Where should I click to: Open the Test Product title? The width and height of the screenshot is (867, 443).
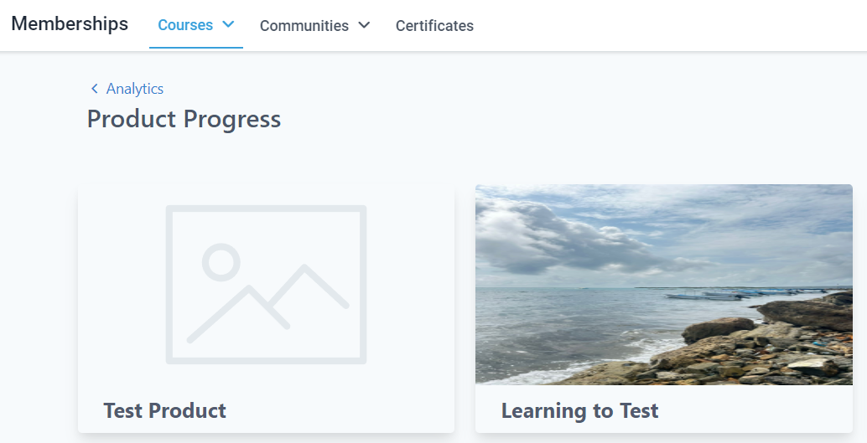point(164,410)
